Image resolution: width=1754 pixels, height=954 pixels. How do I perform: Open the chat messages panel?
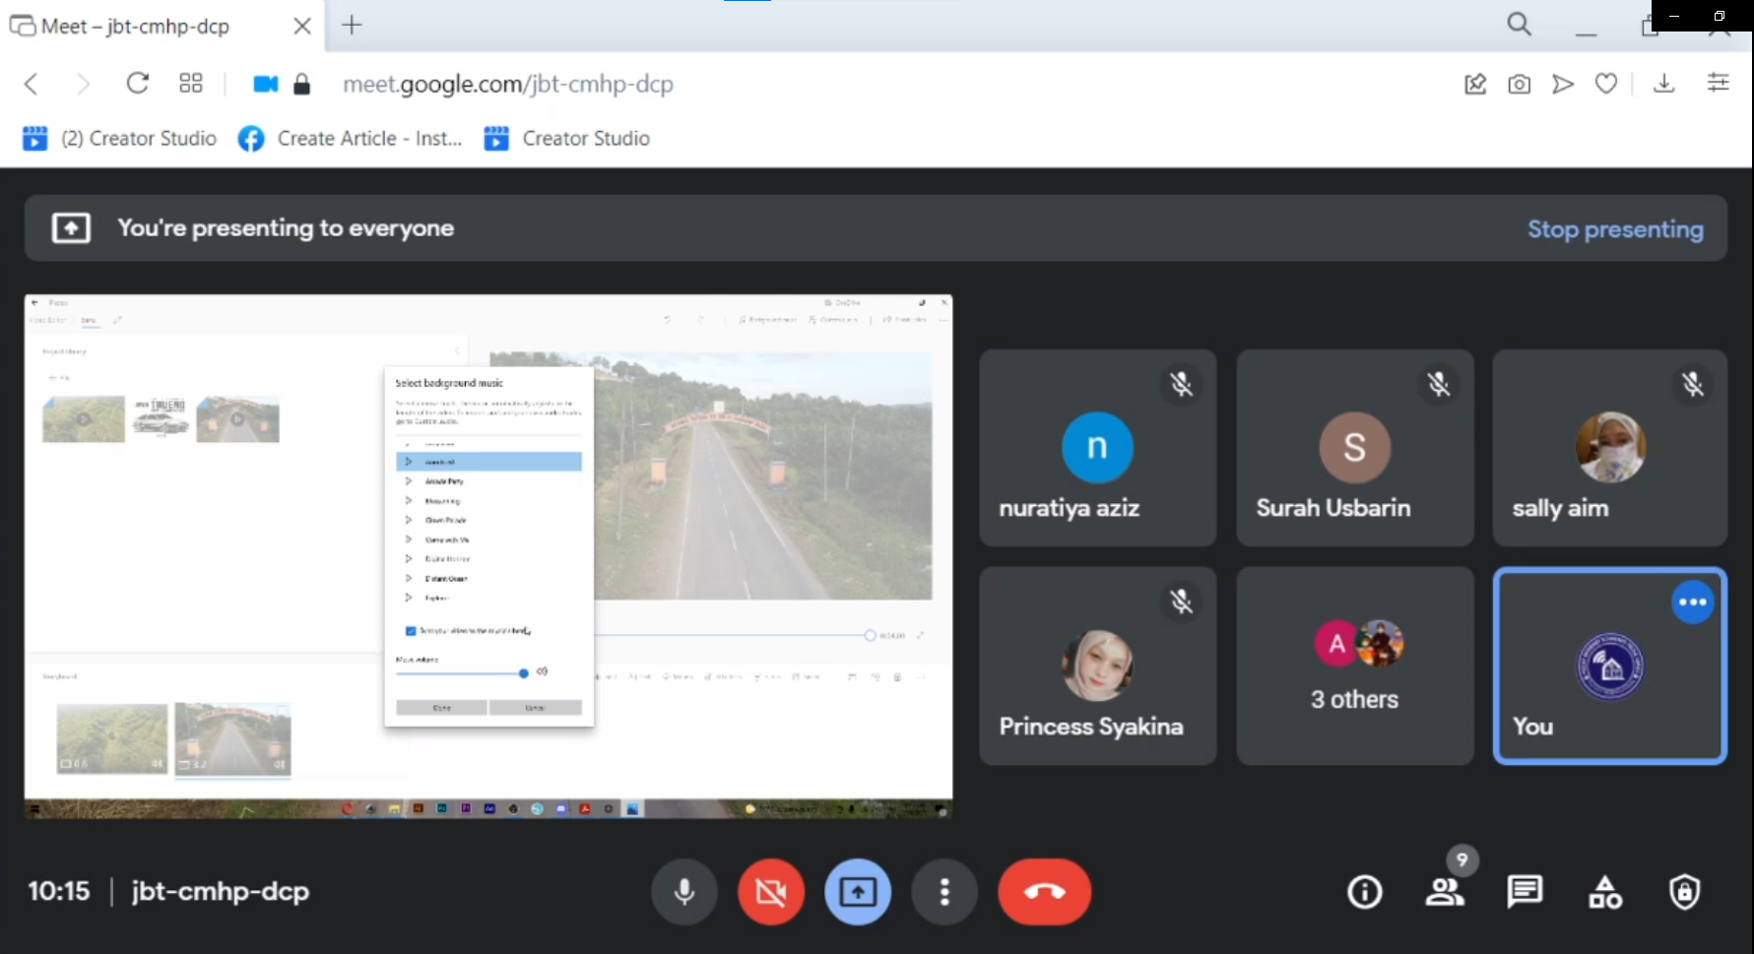tap(1525, 892)
